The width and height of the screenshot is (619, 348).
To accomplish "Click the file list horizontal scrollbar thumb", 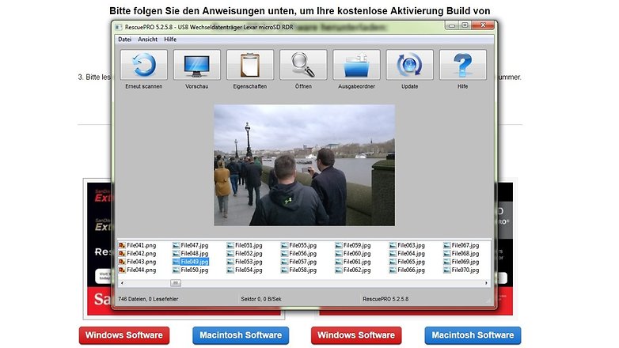I will (176, 283).
